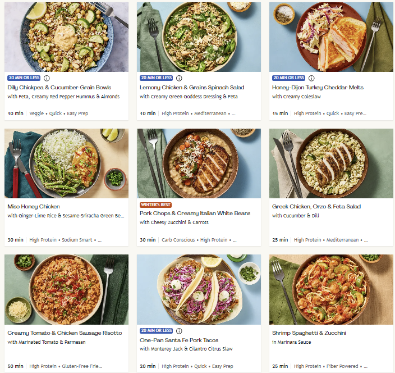Screen dimensions: 395x373
Task: Open the Dilly Chickpea & Cucumber Grain Bowls title
Action: click(x=59, y=88)
